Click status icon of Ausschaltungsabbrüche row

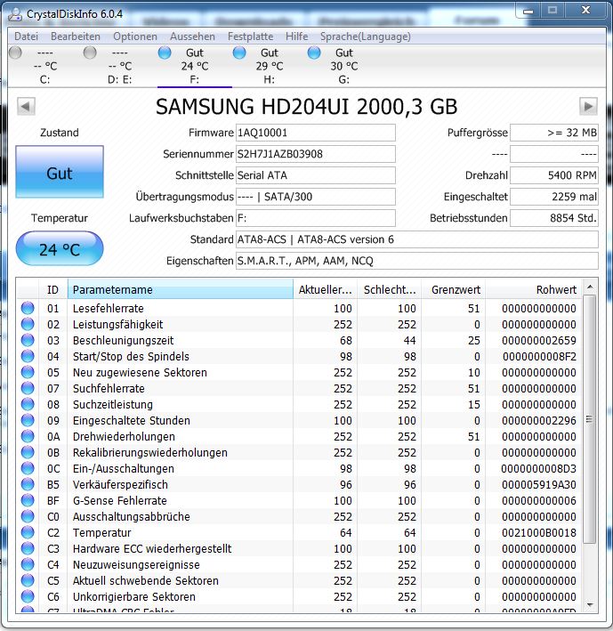(x=28, y=516)
